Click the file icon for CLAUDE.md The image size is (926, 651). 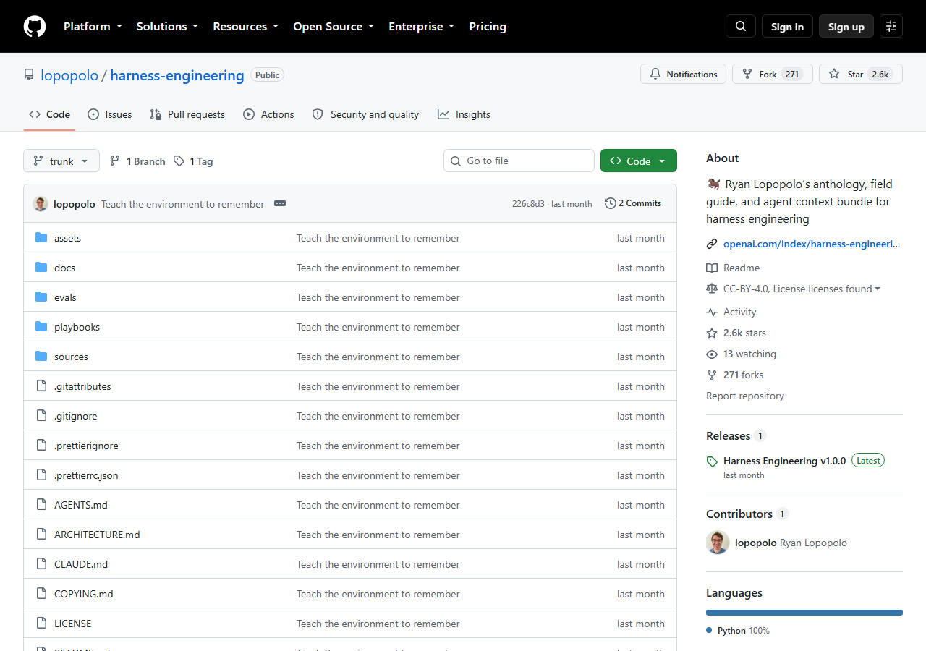coord(41,564)
